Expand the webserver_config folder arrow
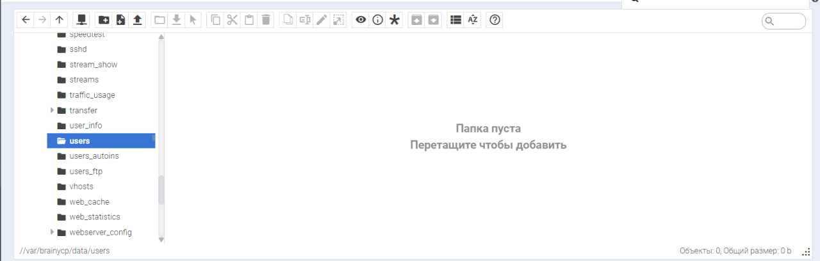 [x=53, y=232]
